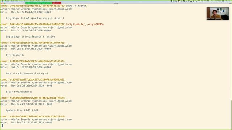Viewport: 232px width, 130px height.
Task: Click commit message 'Uppfæra link á k15 í bók'
Action: (22, 110)
